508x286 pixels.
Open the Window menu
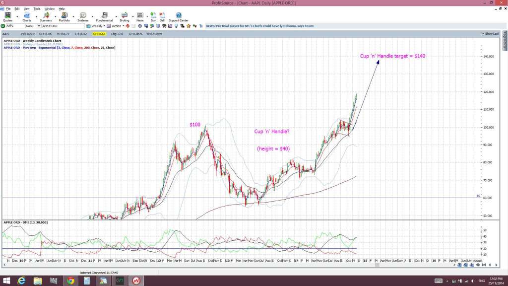pos(49,9)
